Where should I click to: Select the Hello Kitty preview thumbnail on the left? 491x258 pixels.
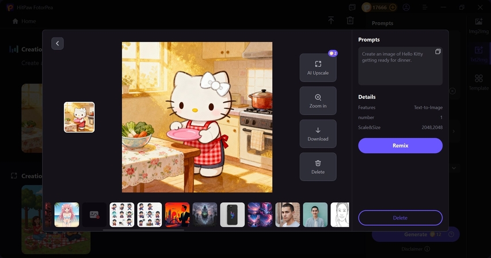pos(79,117)
